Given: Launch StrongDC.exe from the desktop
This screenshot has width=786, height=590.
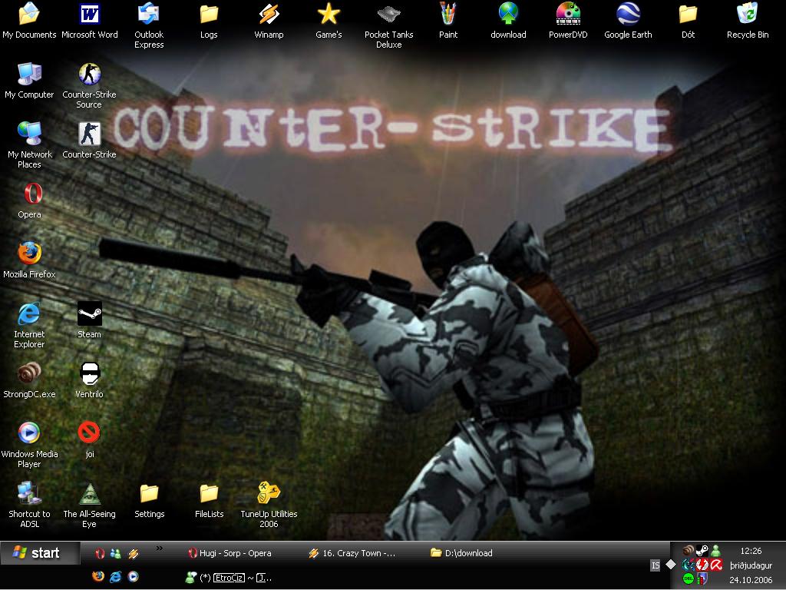Looking at the screenshot, I should (x=29, y=380).
